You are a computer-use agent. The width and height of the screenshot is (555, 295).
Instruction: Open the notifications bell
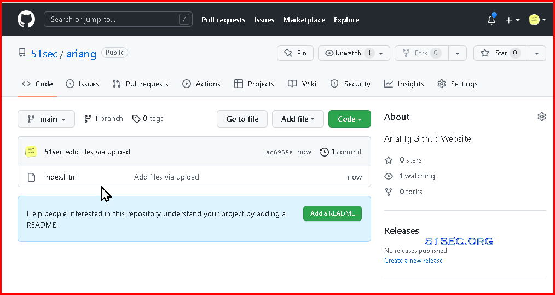pos(492,20)
